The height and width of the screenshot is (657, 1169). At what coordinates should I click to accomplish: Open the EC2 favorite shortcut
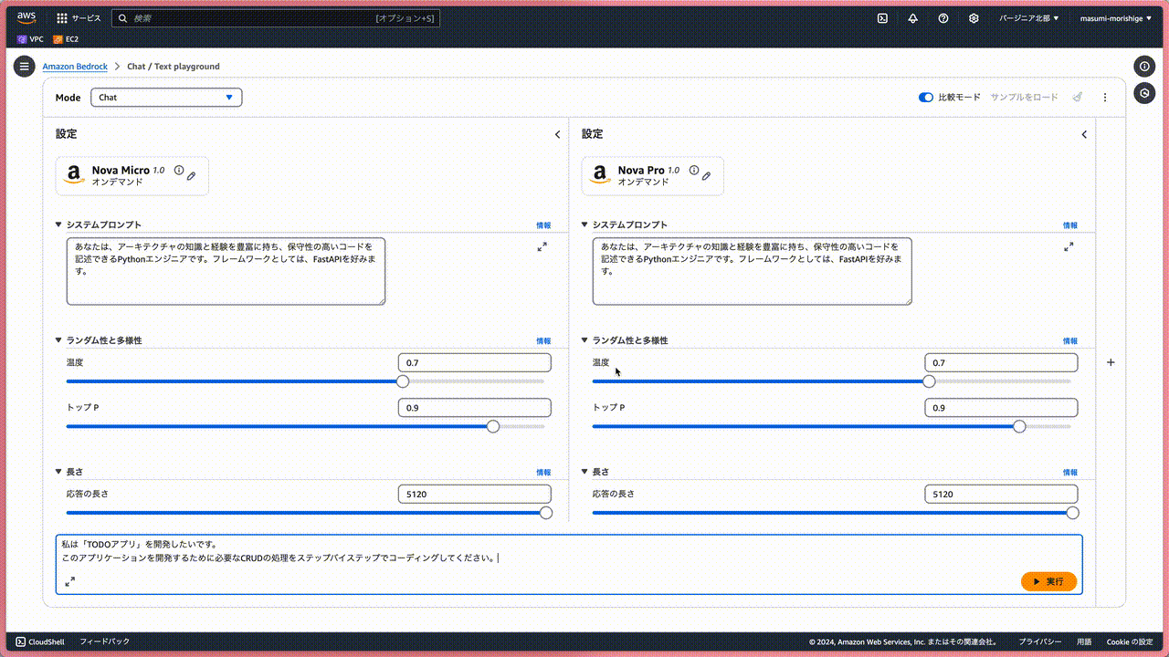pos(66,39)
